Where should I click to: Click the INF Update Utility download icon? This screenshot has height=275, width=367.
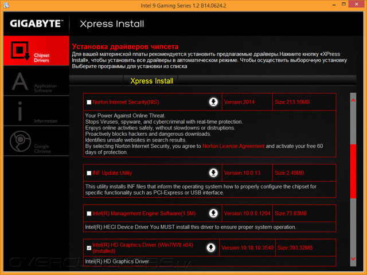coord(213,173)
